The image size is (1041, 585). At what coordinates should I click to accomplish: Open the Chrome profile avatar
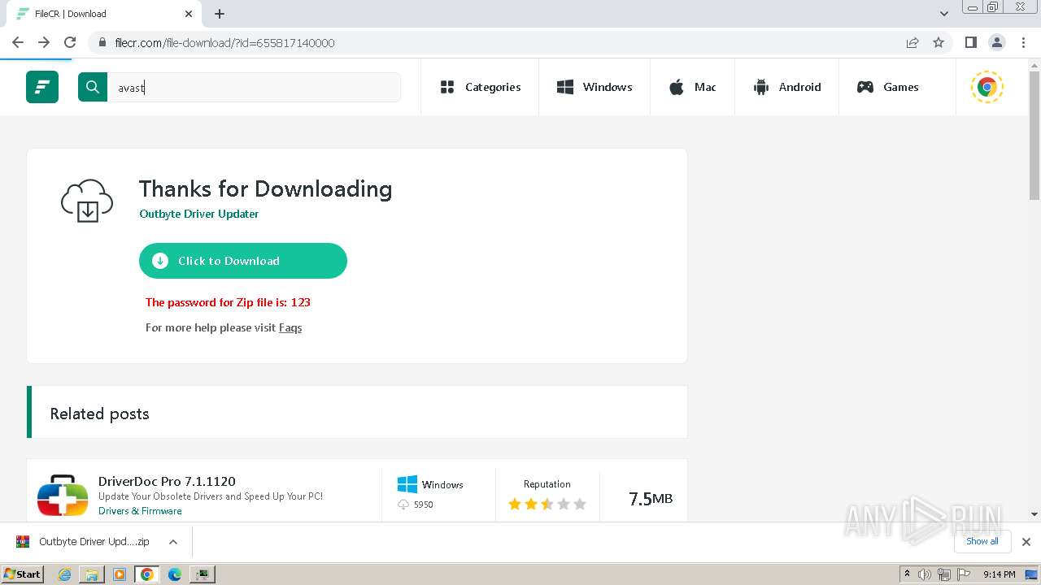click(996, 42)
